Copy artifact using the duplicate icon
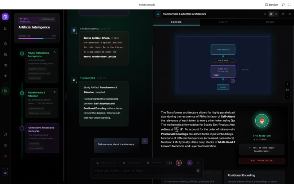 [283, 14]
